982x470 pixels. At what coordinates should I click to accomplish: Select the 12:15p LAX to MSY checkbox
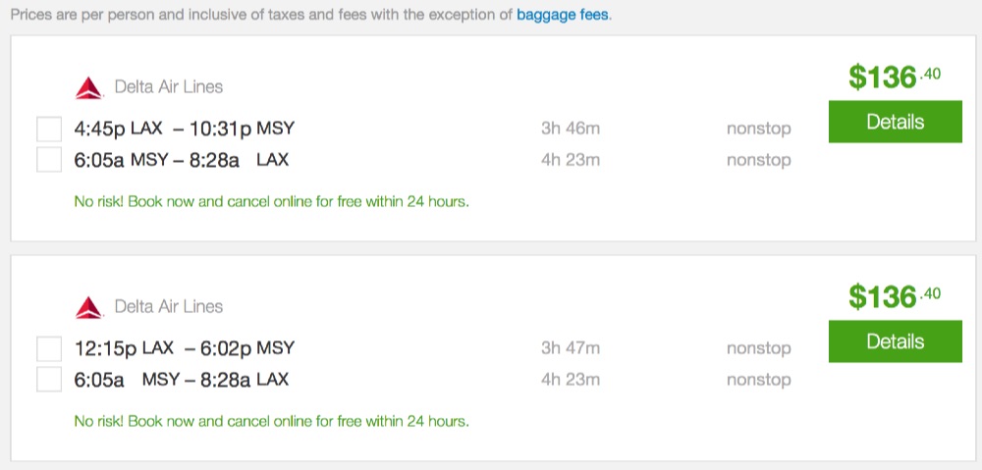click(49, 348)
